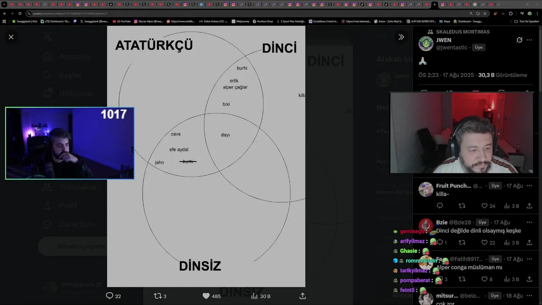The height and width of the screenshot is (305, 542).
Task: Open replies on the photo (22 comments)
Action: tap(113, 296)
